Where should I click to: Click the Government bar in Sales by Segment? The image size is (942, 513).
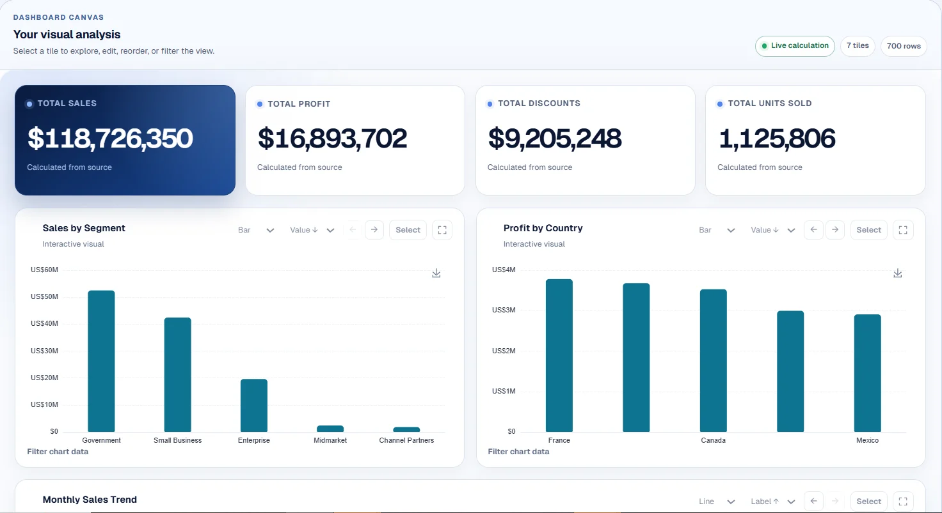[x=101, y=361]
